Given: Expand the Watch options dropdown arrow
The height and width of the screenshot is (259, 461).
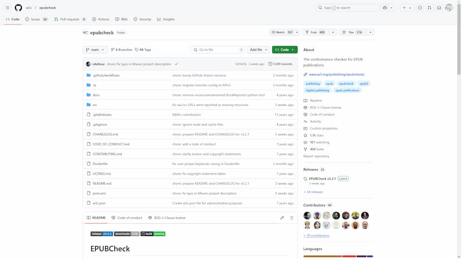Looking at the screenshot, I should click(x=297, y=32).
